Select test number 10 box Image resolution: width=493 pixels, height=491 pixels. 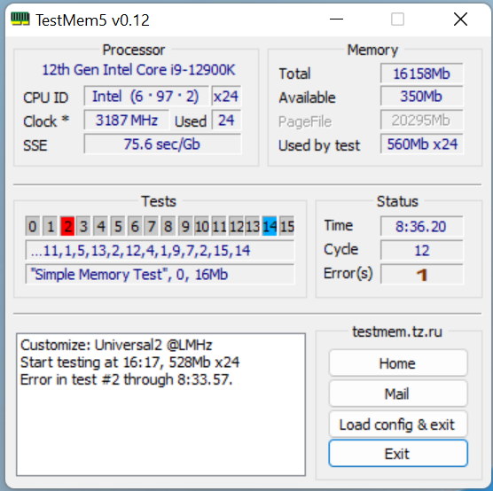click(x=202, y=226)
